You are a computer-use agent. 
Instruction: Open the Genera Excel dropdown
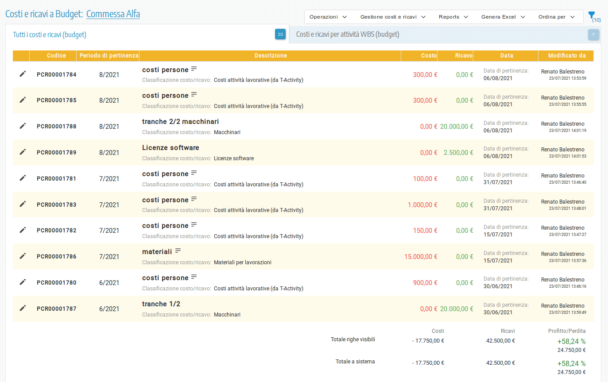click(x=503, y=17)
